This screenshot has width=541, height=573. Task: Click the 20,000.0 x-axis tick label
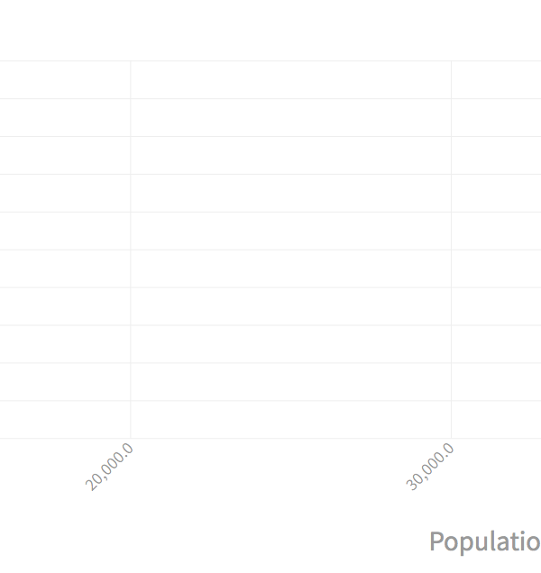(110, 467)
